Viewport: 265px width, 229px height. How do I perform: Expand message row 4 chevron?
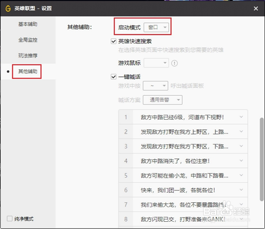242,160
